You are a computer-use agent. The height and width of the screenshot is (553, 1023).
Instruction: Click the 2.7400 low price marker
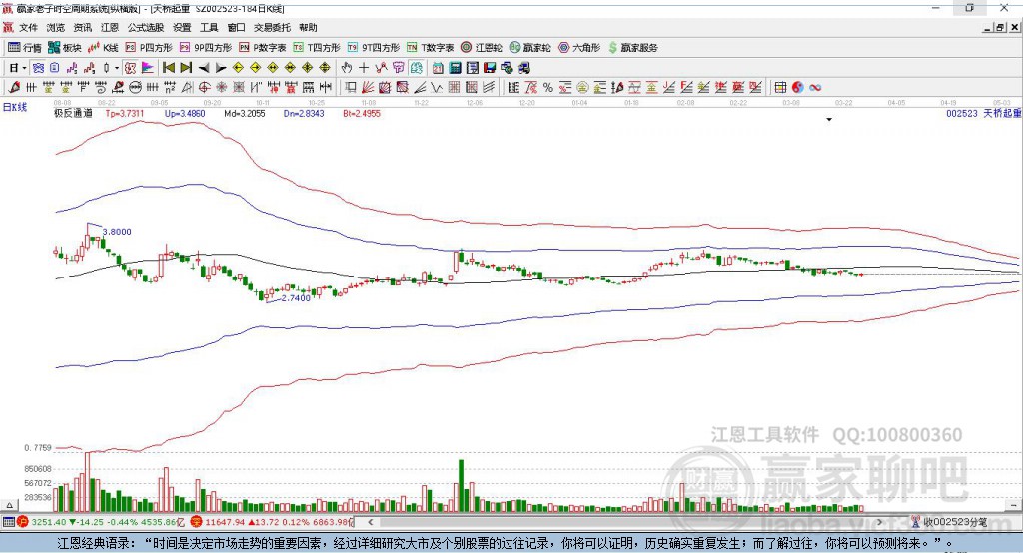click(296, 298)
